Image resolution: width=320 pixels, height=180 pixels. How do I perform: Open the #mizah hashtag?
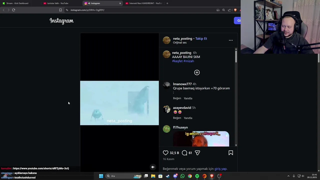(189, 61)
